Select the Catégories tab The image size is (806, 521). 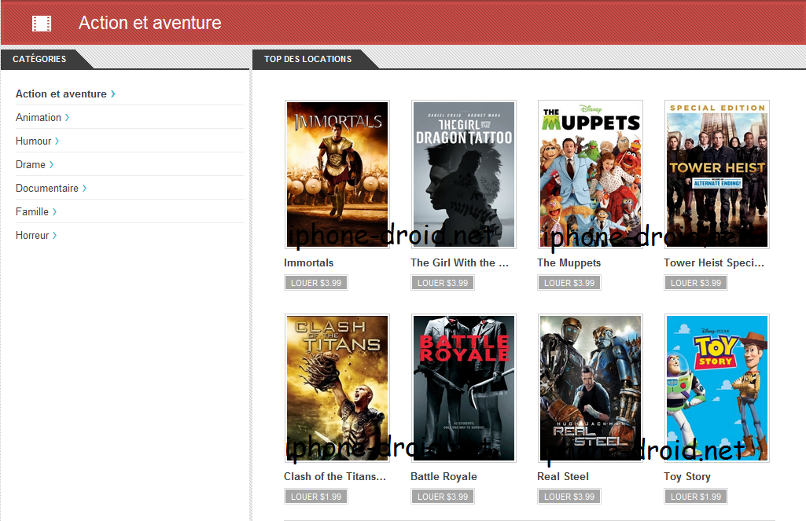[39, 59]
